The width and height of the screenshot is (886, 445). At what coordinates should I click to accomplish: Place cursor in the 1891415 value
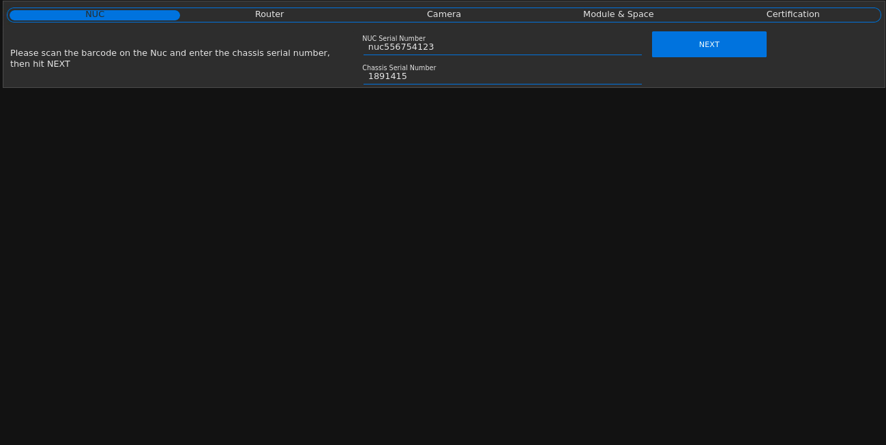pyautogui.click(x=387, y=76)
